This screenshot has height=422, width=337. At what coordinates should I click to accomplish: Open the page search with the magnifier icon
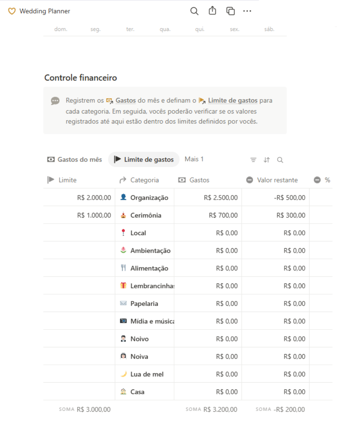coord(194,11)
